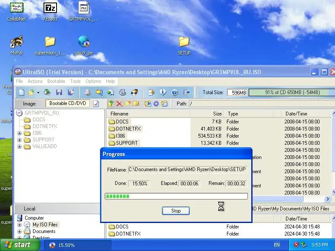Expand Documents node in Local tree
Screen dimensions: 335x251
(x=19, y=232)
